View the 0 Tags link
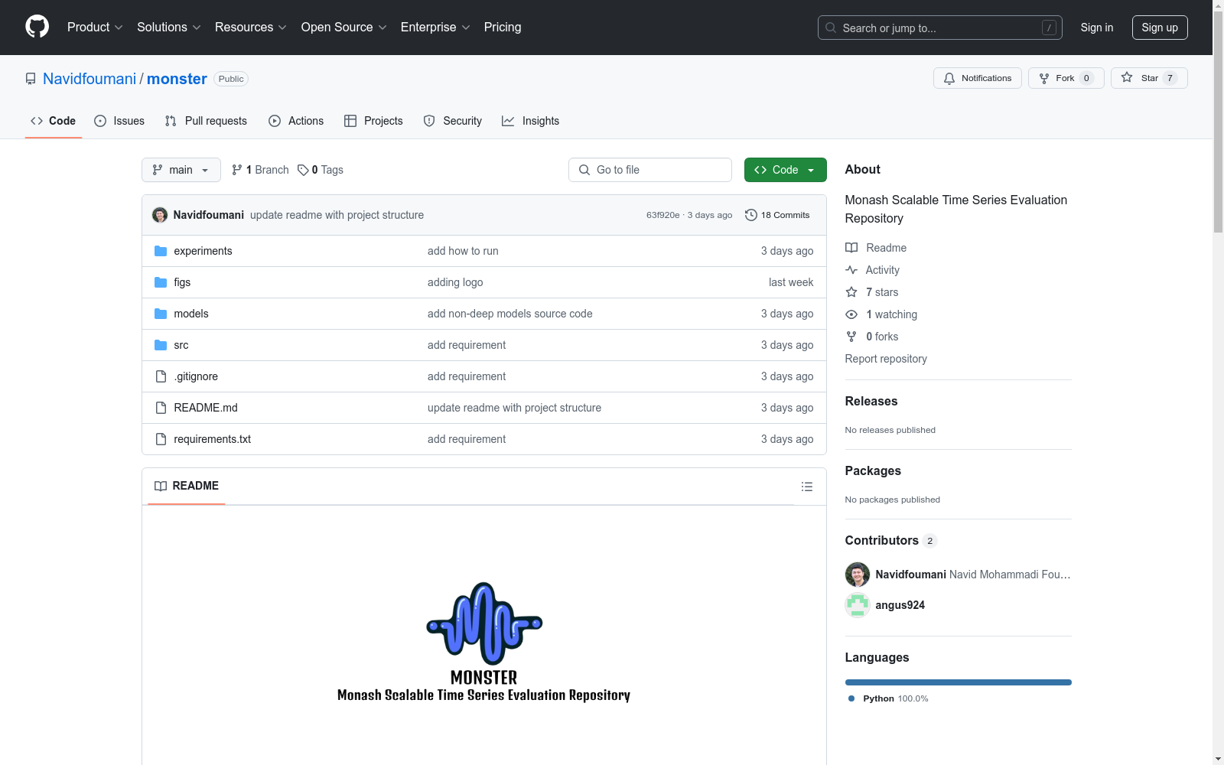The width and height of the screenshot is (1224, 765). pyautogui.click(x=321, y=170)
